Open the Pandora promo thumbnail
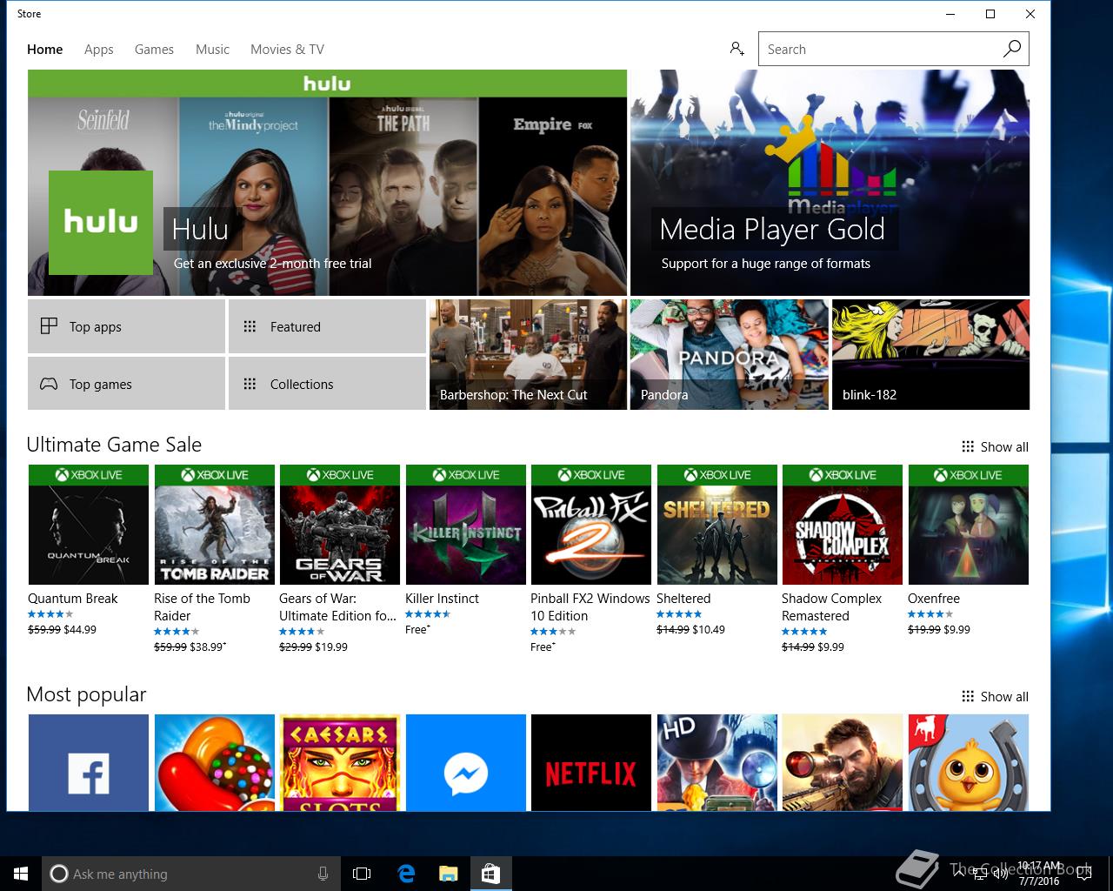Viewport: 1113px width, 891px height. (729, 354)
